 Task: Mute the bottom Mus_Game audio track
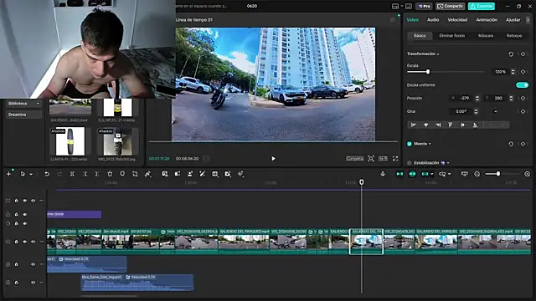click(x=33, y=283)
